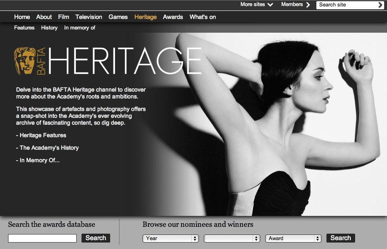
Task: Expand the Year dropdown
Action: click(171, 239)
